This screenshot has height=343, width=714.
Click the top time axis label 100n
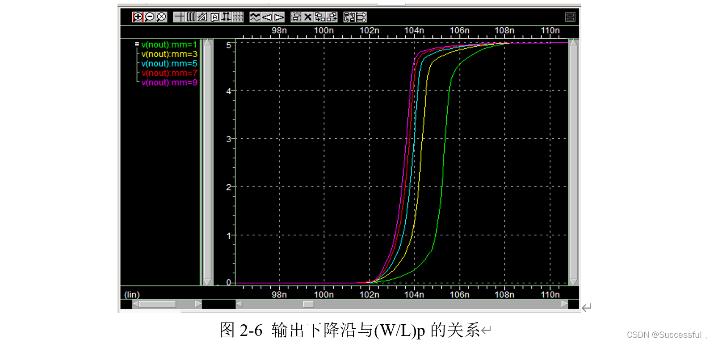pos(324,30)
